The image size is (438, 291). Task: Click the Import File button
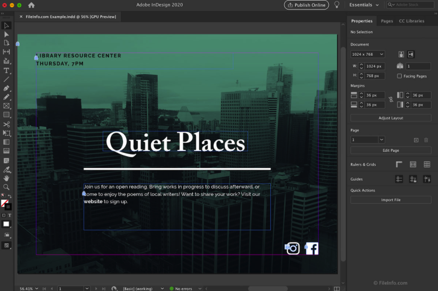point(391,200)
